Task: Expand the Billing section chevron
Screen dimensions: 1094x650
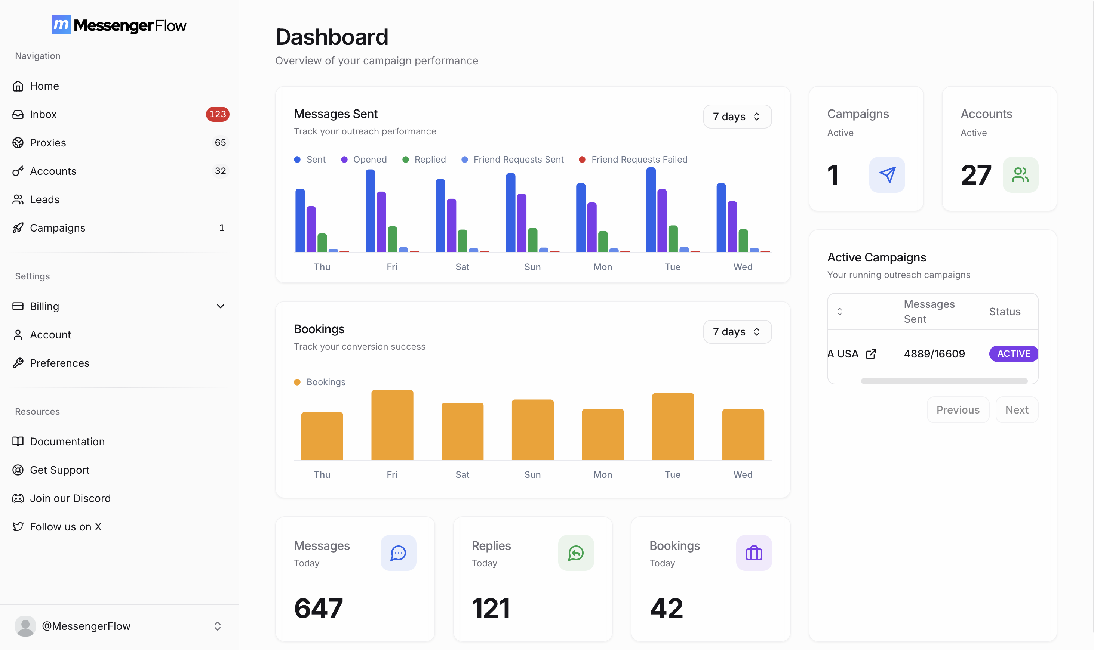Action: click(221, 306)
